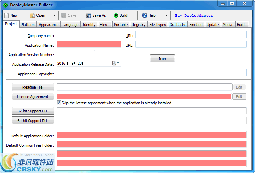Focus the Application Copyright field

click(152, 73)
